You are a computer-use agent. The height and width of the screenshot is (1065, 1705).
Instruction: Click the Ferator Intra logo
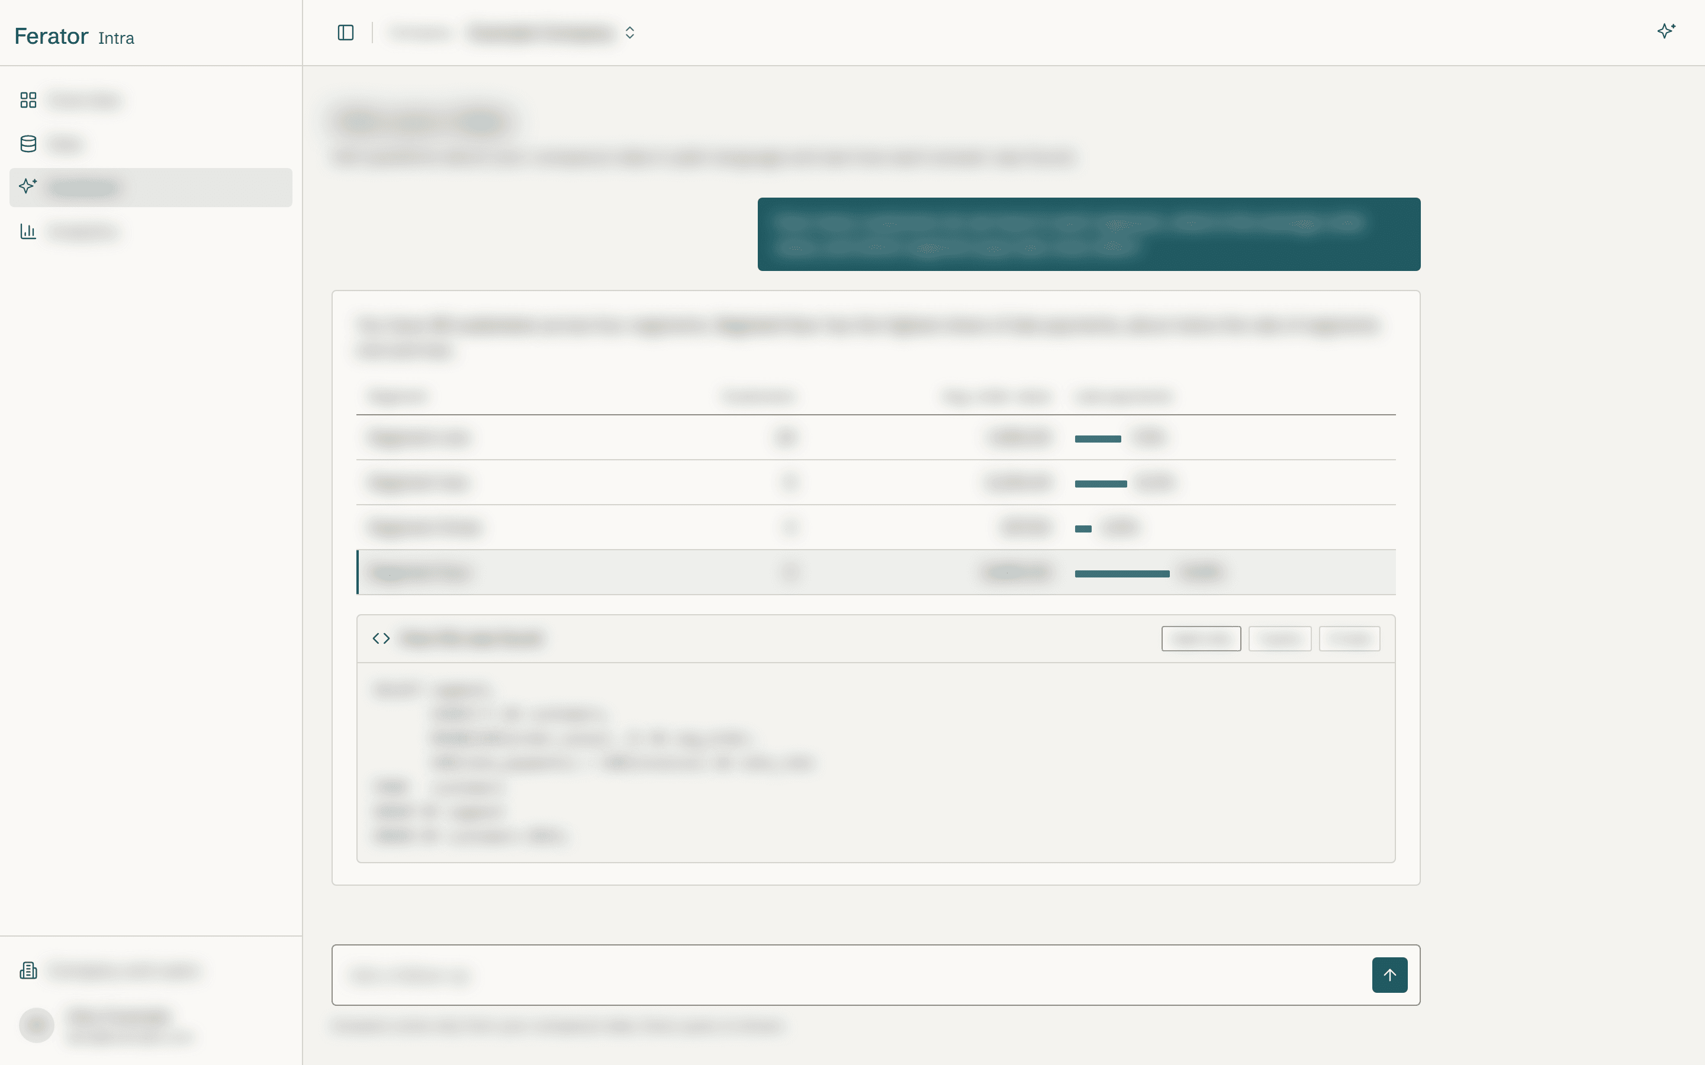click(x=74, y=36)
